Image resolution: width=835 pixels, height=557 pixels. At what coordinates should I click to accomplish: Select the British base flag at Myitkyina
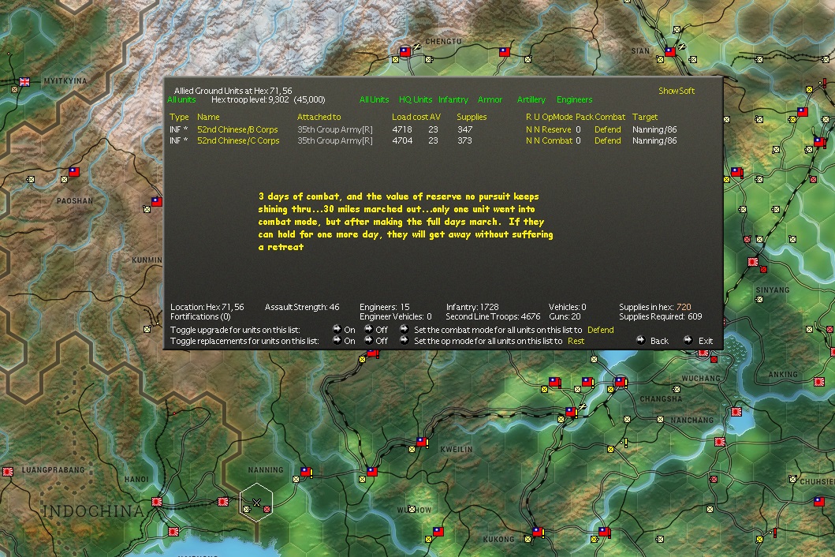pos(24,81)
